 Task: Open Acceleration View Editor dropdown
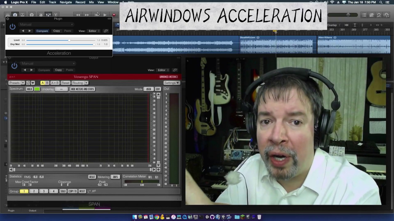[94, 31]
